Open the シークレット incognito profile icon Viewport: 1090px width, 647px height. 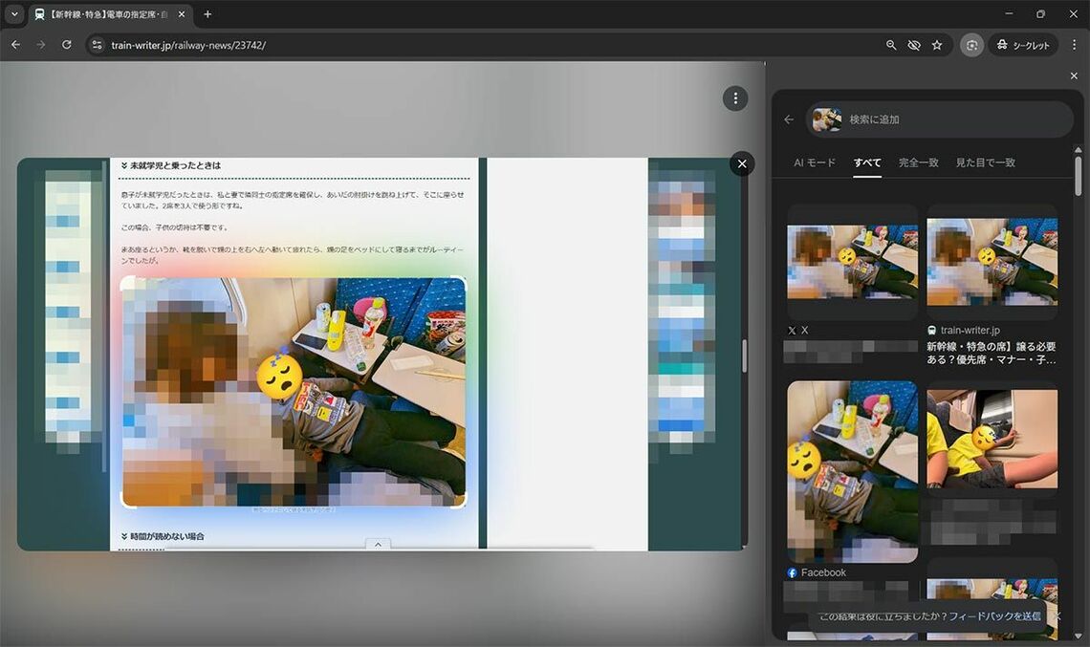(x=1022, y=45)
